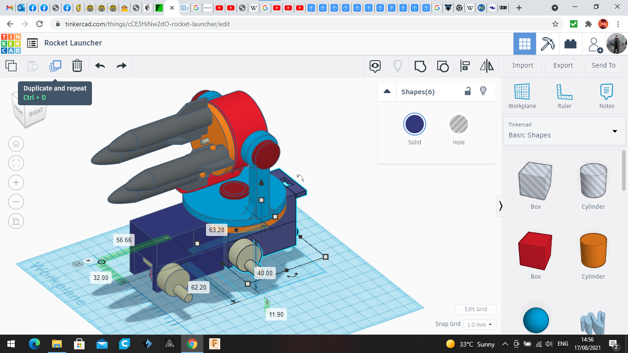Open the Align tool
The image size is (628, 353).
(x=465, y=66)
